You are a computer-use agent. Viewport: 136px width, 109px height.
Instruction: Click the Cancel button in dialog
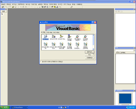click(x=90, y=55)
